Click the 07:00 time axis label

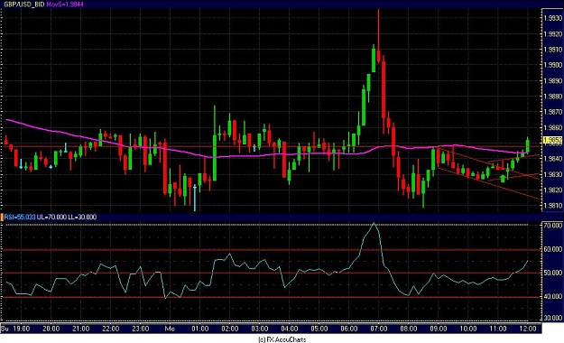pos(379,329)
